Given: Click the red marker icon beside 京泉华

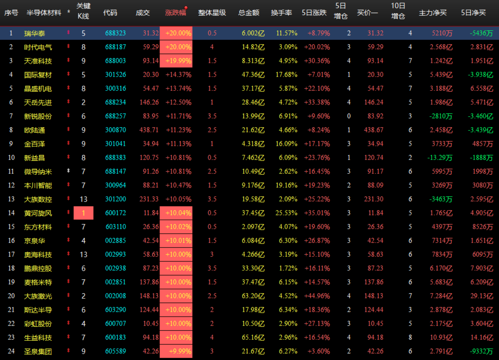Looking at the screenshot, I should pyautogui.click(x=68, y=241).
